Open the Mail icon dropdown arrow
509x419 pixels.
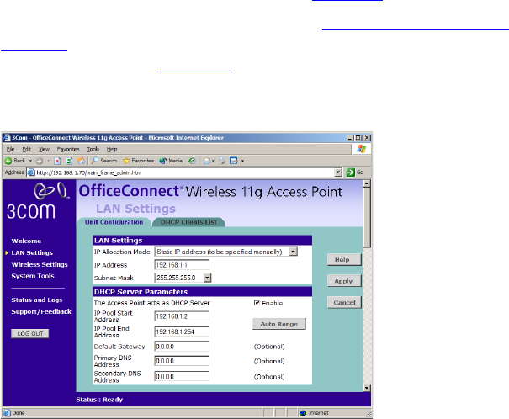[x=213, y=161]
